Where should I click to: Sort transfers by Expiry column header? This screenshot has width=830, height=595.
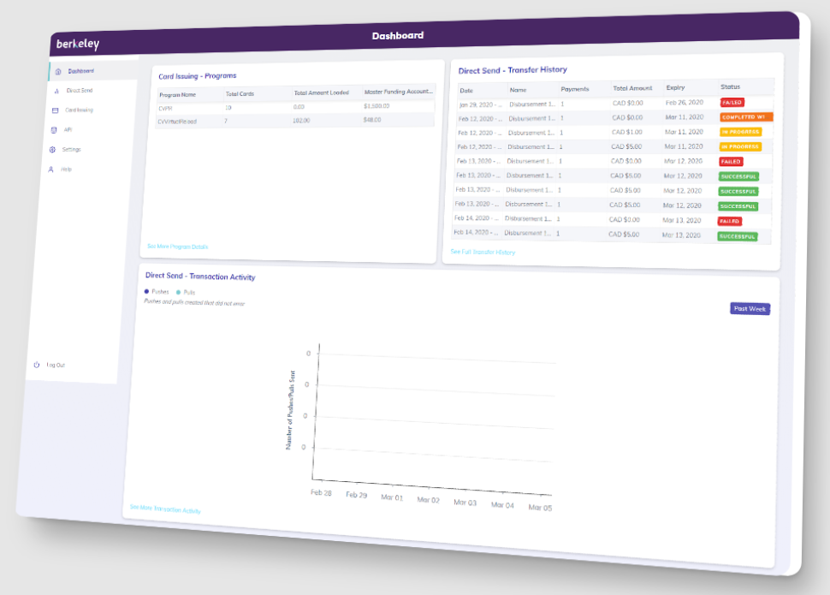675,87
